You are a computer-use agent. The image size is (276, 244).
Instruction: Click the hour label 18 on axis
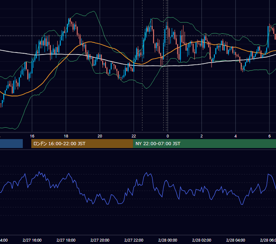[66, 136]
